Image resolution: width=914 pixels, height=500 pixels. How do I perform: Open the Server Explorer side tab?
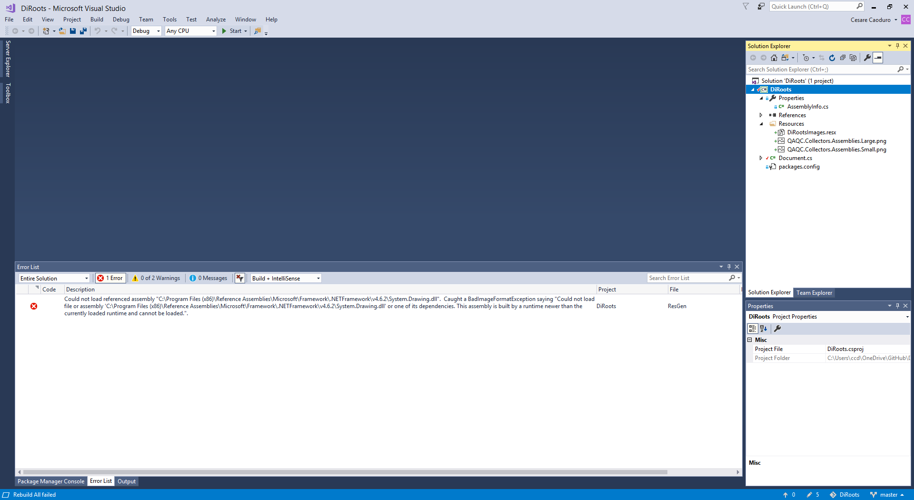click(x=8, y=59)
